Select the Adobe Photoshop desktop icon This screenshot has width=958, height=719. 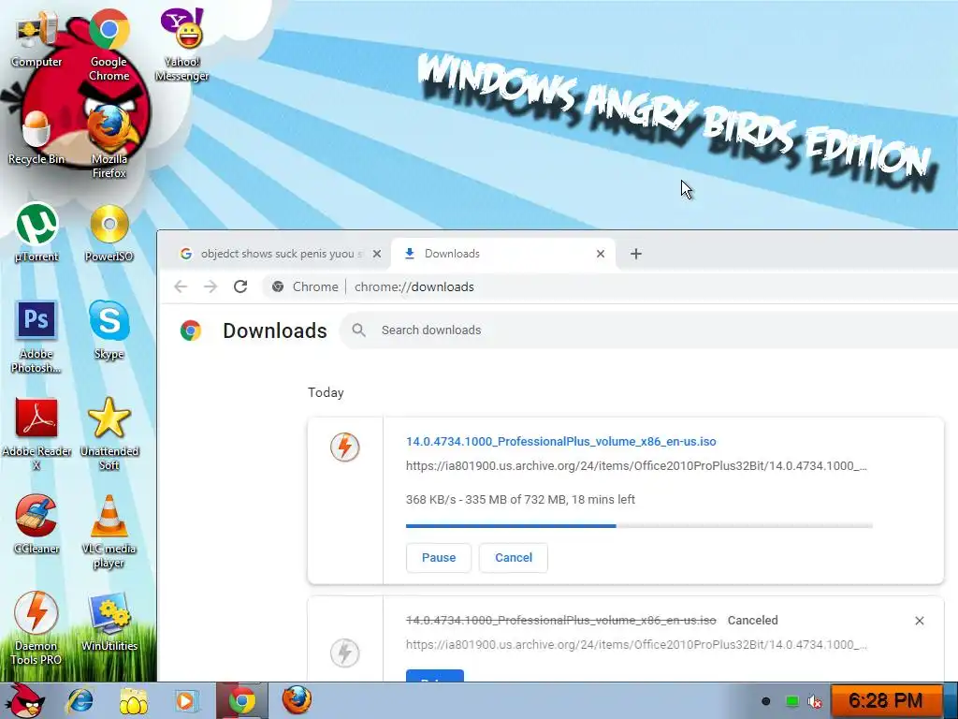36,336
